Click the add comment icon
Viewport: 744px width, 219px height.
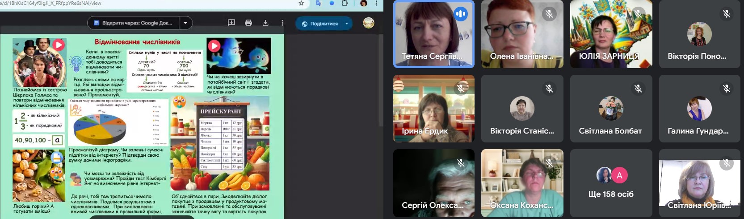[231, 23]
